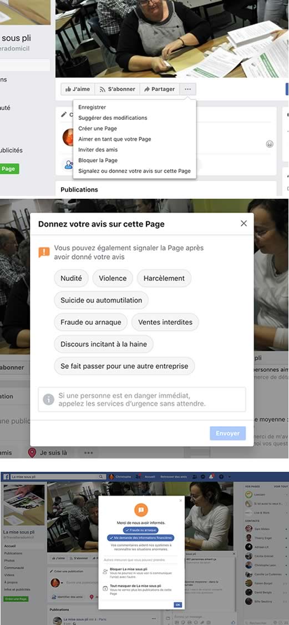289x625 pixels.
Task: Click VOIR TOUT in the right sidebar
Action: pos(281,486)
